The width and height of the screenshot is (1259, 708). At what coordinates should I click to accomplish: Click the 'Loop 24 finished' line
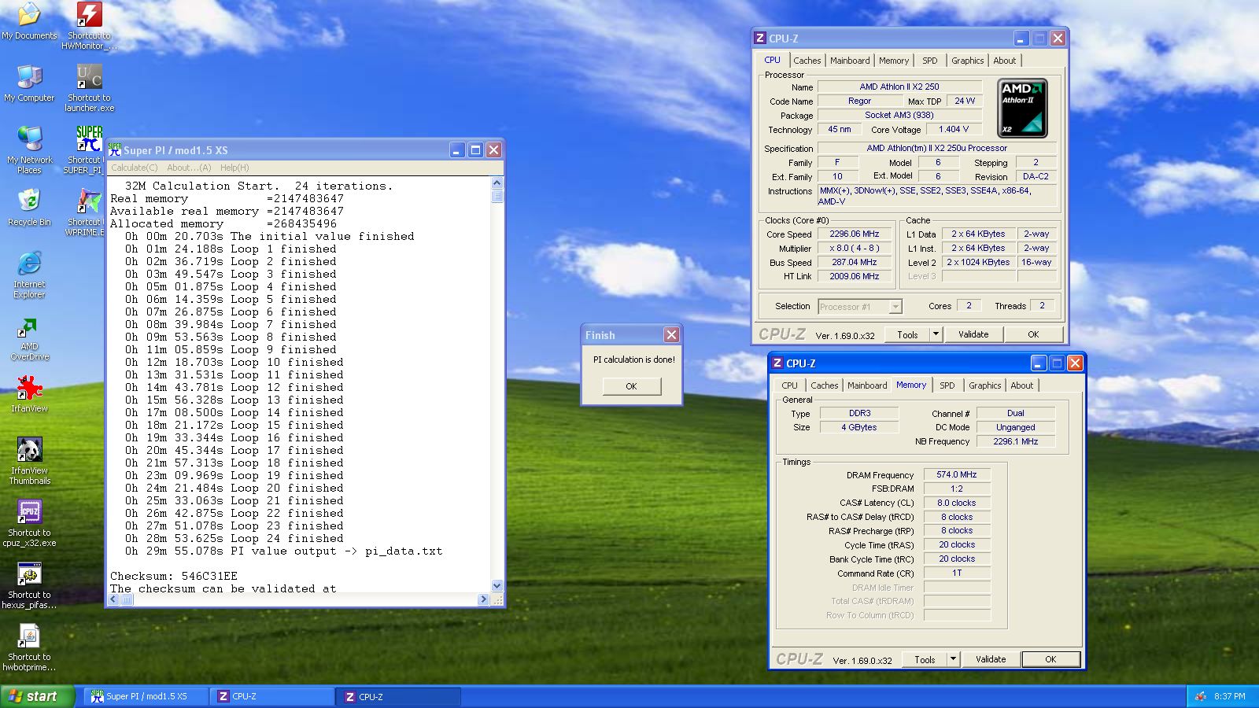[x=234, y=538]
